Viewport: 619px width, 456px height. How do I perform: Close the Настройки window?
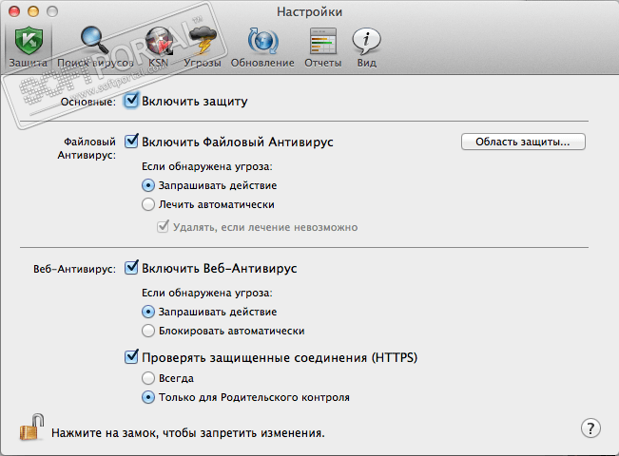tap(14, 11)
